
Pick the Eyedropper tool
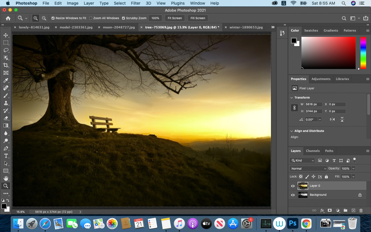(6, 80)
